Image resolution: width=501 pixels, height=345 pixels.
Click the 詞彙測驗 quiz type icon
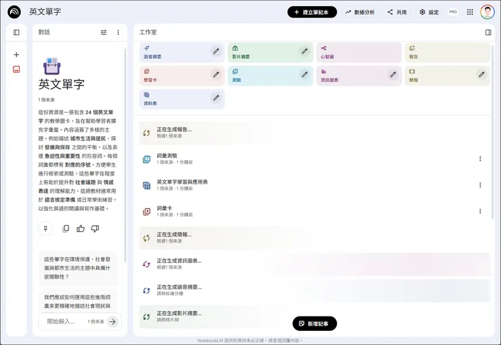[x=147, y=159]
